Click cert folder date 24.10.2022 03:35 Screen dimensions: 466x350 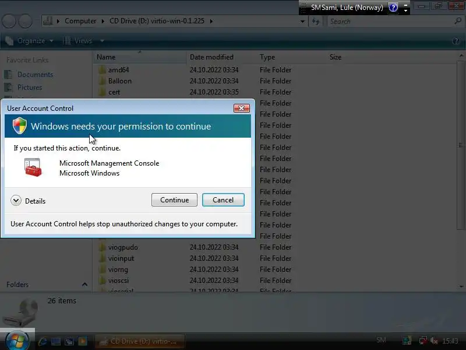[x=214, y=92]
